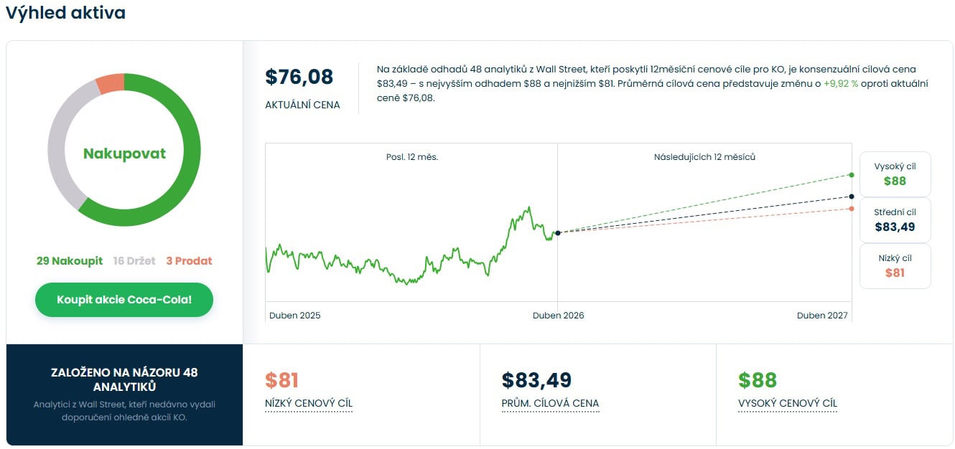Click the green high target endpoint dot

click(x=852, y=175)
